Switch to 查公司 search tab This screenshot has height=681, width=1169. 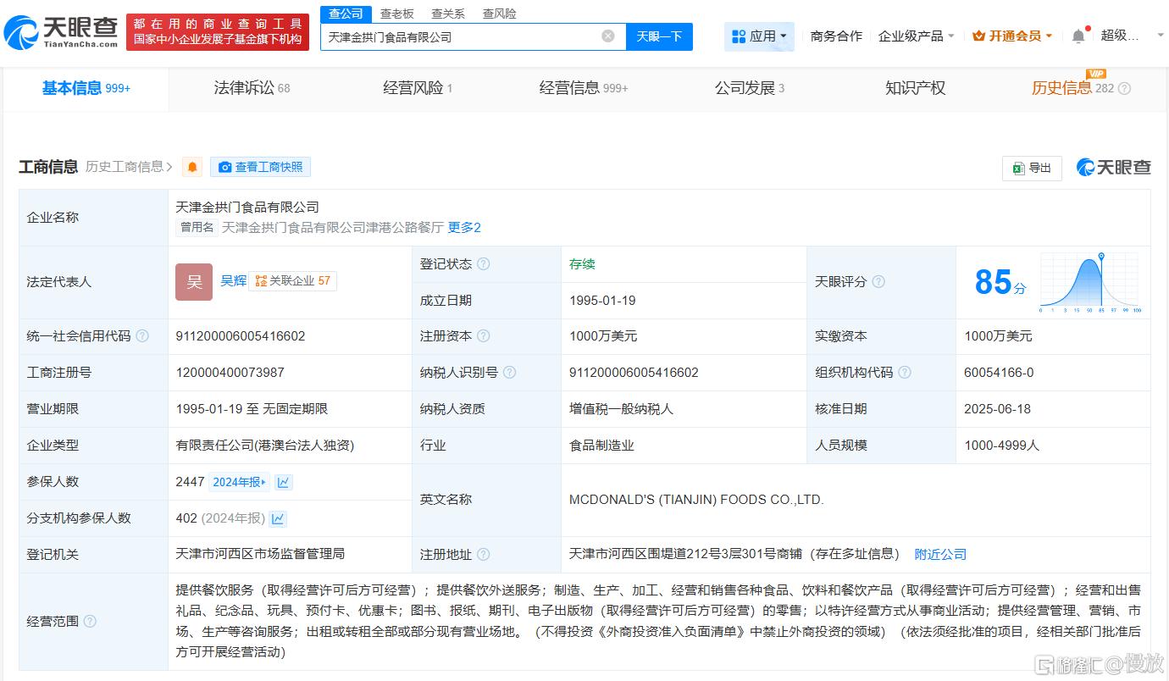(346, 14)
